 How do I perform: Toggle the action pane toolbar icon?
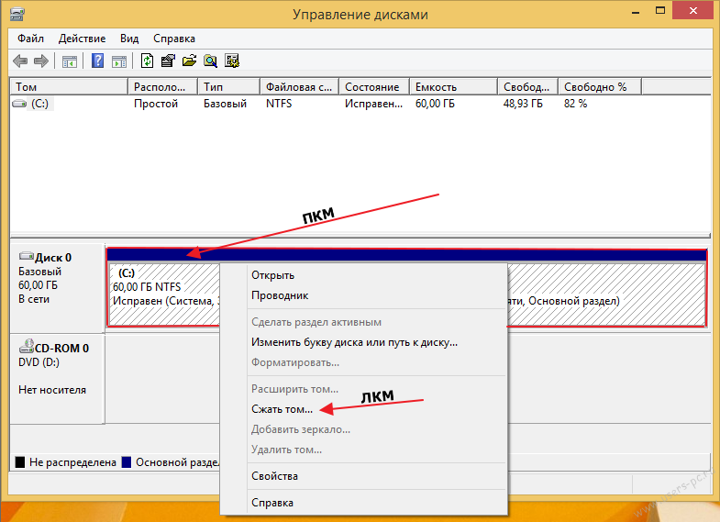point(118,61)
